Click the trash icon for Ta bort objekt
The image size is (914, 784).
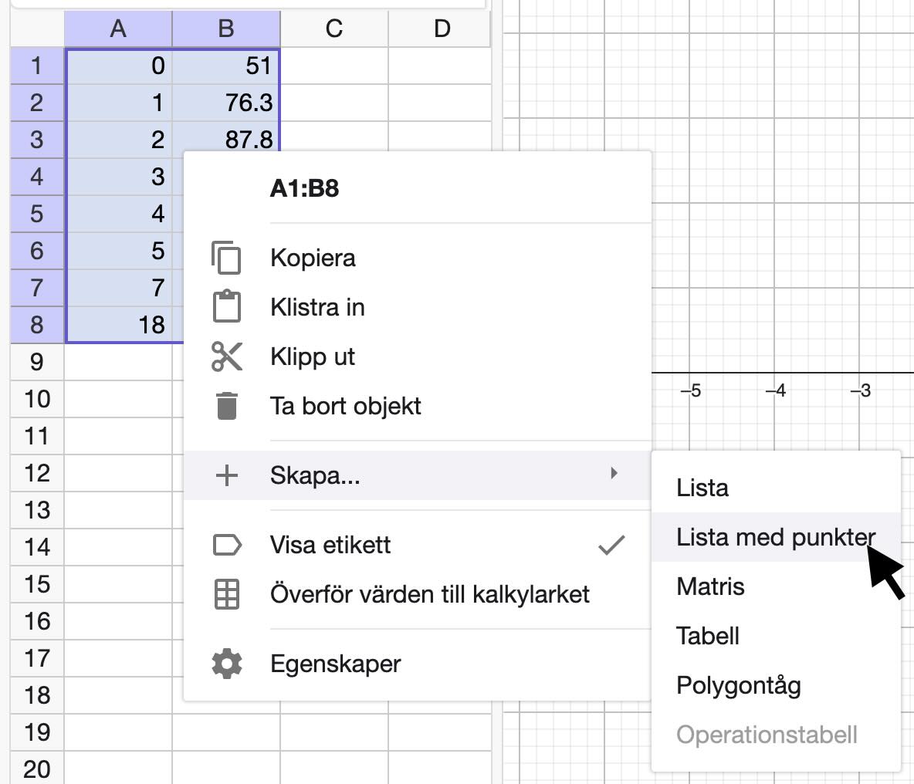(225, 405)
